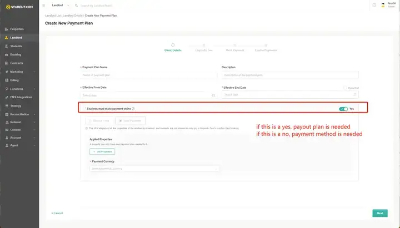The image size is (400, 228).
Task: Click the PMS Integrations sidebar icon
Action: [7, 97]
